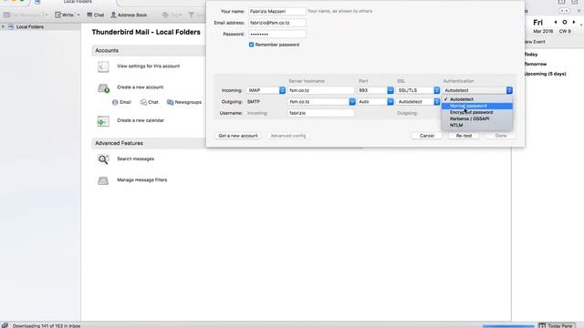Open Search messages link
584x328 pixels.
pos(136,159)
